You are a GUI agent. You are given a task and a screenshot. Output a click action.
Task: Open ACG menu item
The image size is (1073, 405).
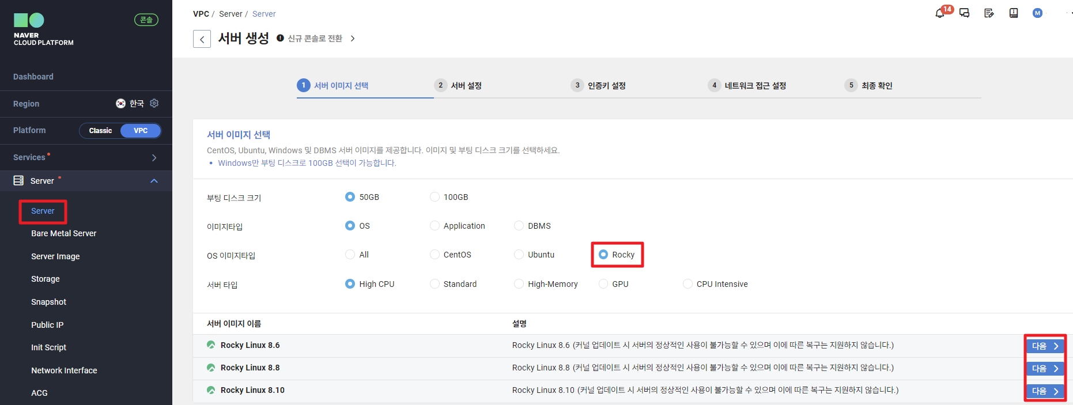[x=39, y=393]
